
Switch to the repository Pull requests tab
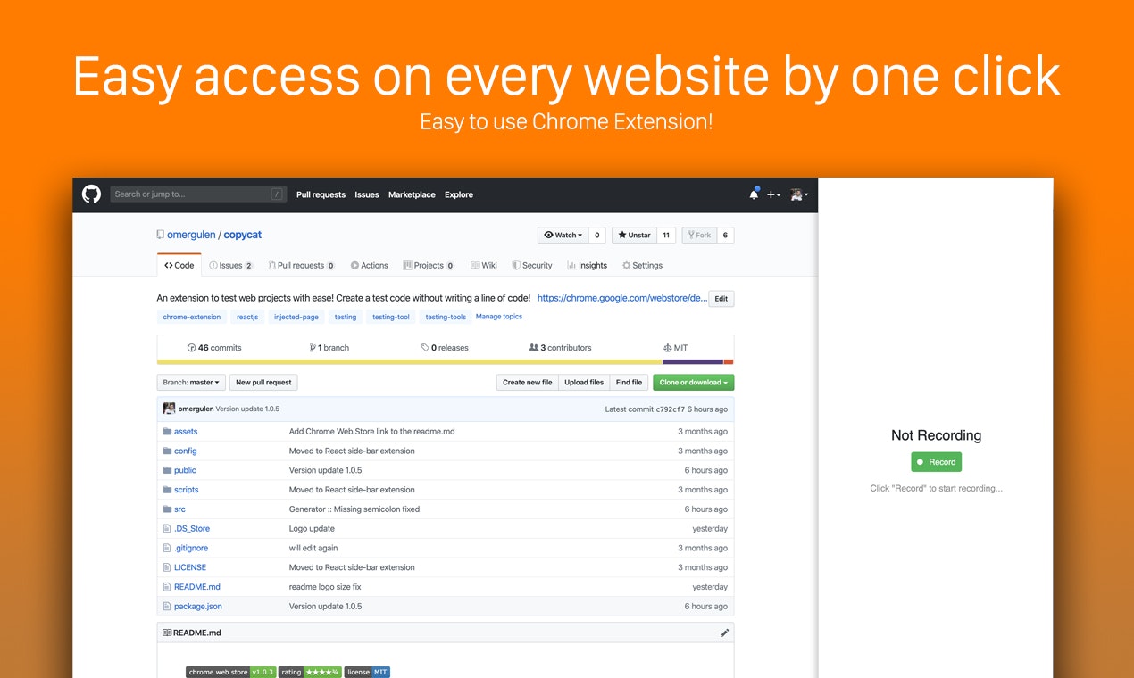click(x=302, y=265)
